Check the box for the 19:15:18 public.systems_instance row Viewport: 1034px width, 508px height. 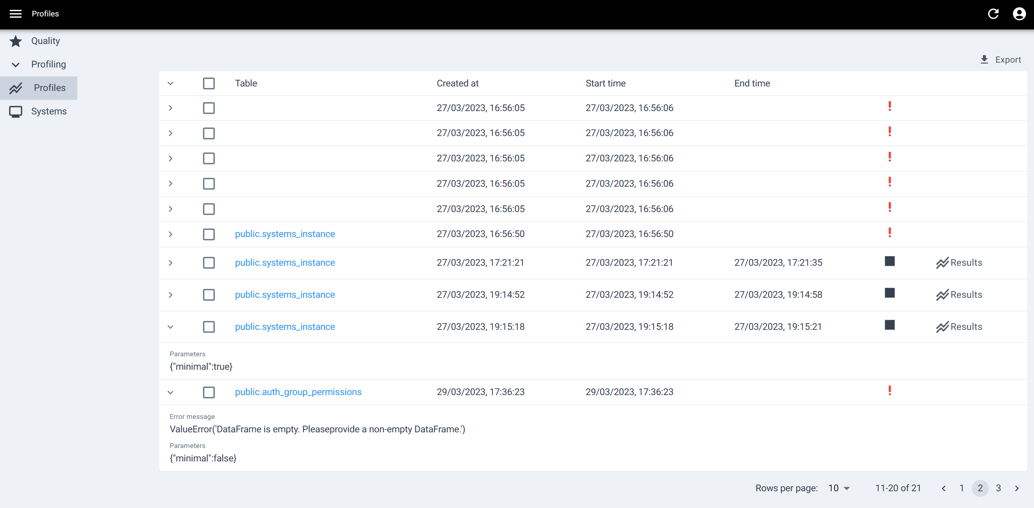point(209,327)
